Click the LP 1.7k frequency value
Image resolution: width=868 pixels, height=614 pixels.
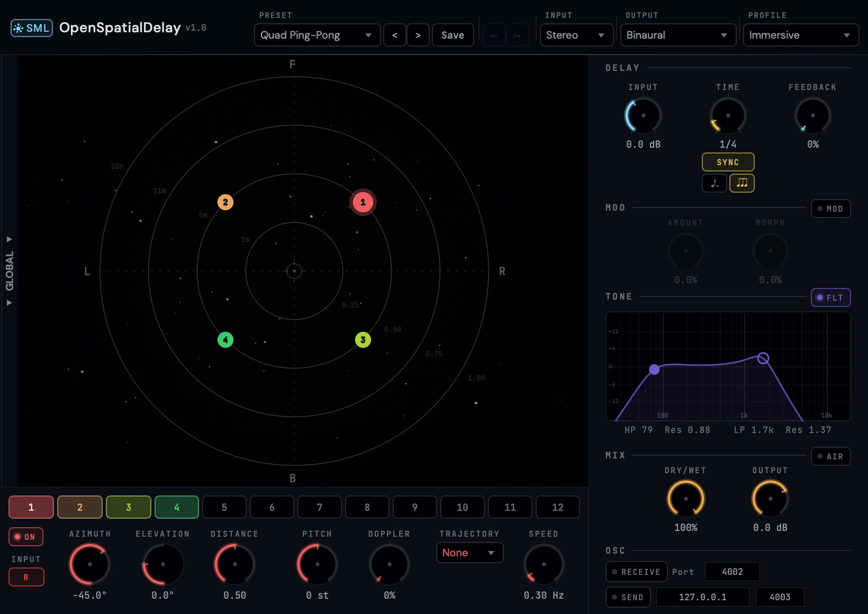(754, 430)
